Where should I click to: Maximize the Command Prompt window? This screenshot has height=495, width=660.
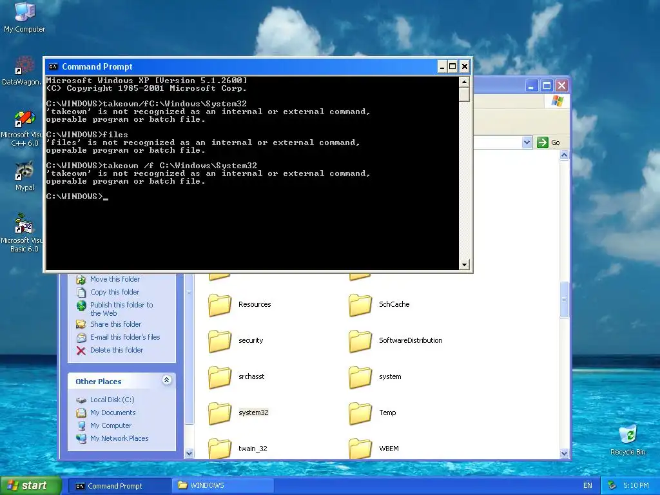coord(452,66)
